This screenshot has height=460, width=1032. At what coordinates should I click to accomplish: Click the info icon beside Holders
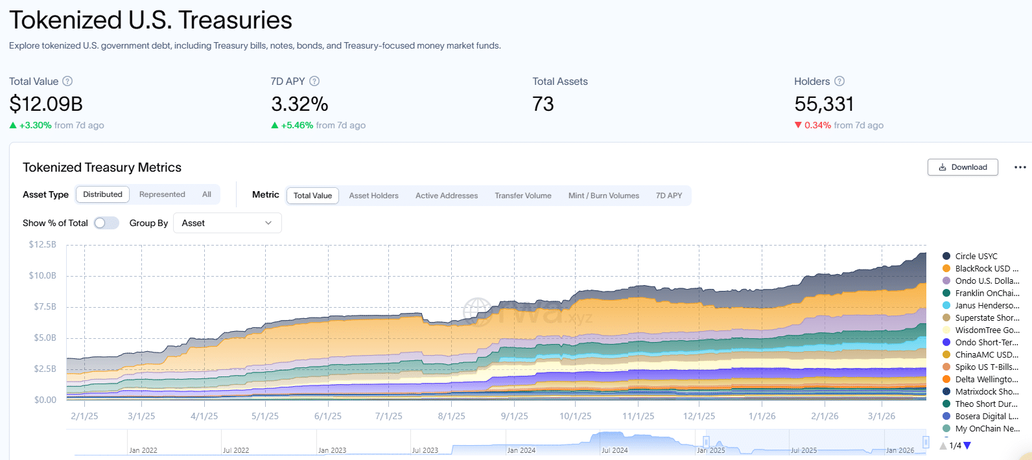tap(839, 81)
